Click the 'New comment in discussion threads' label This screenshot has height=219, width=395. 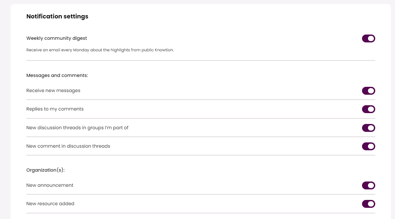pyautogui.click(x=68, y=146)
